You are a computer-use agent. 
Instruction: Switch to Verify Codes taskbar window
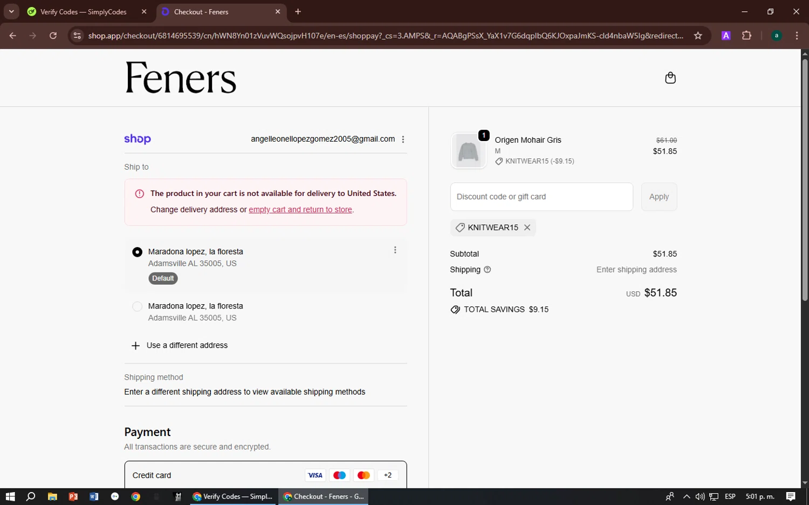(233, 496)
